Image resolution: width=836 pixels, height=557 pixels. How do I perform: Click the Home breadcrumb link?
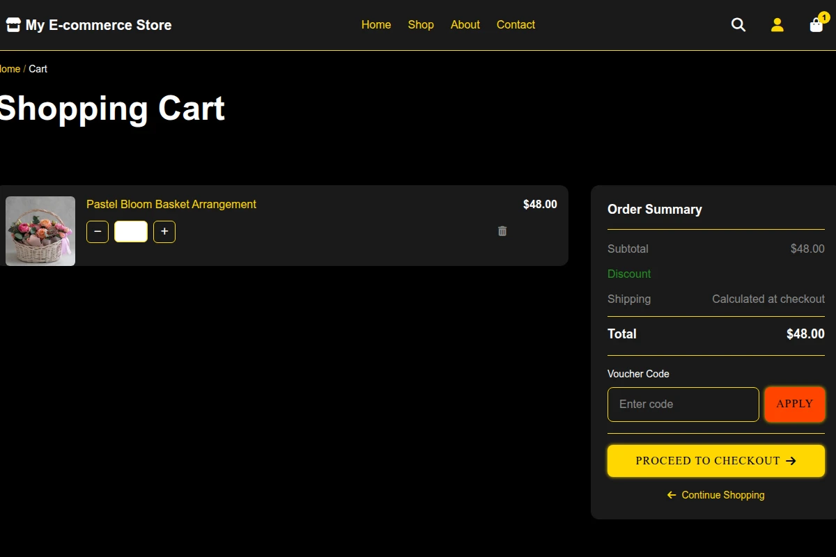(x=10, y=69)
